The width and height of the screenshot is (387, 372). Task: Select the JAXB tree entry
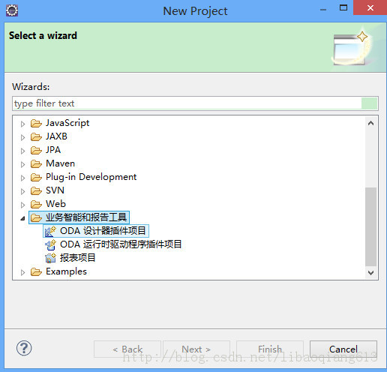[x=56, y=136]
